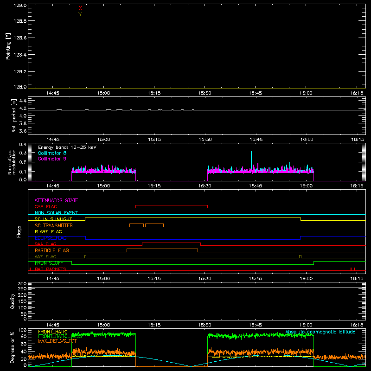
Task: Click the red bad packets marks near 16:15
Action: point(352,269)
